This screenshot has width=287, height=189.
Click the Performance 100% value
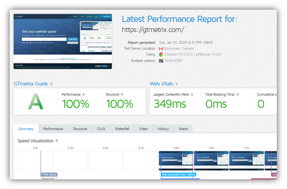pyautogui.click(x=76, y=104)
